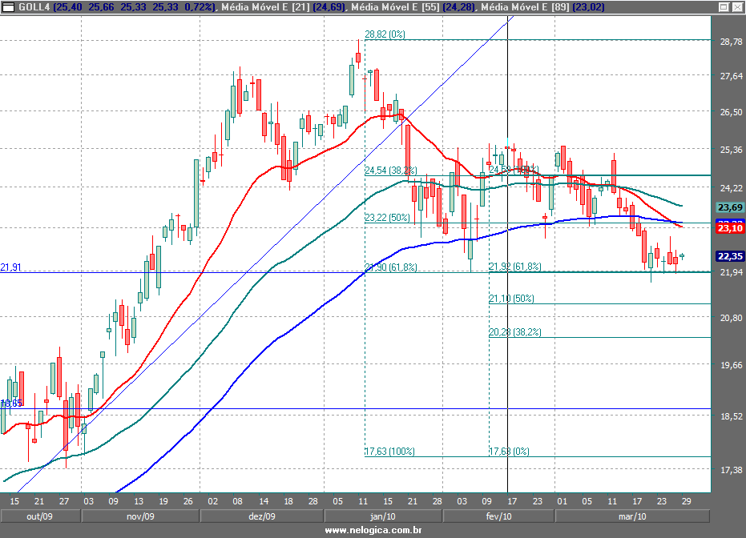The image size is (746, 538).
Task: Click the 26,50 price axis label
Action: pyautogui.click(x=731, y=112)
